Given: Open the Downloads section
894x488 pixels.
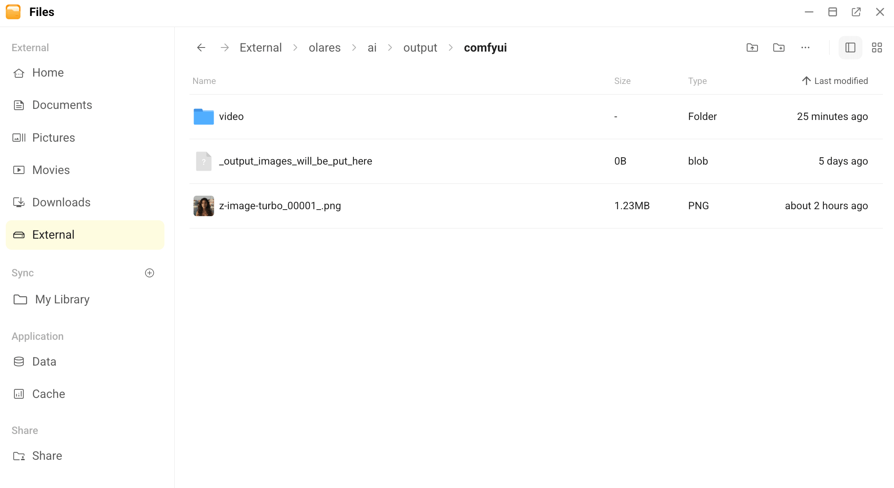Looking at the screenshot, I should [61, 202].
